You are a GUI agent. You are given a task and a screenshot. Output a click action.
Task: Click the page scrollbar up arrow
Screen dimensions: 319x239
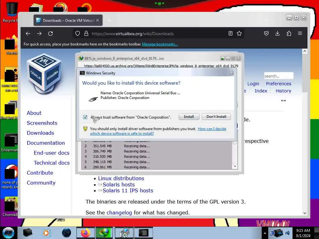(x=305, y=51)
